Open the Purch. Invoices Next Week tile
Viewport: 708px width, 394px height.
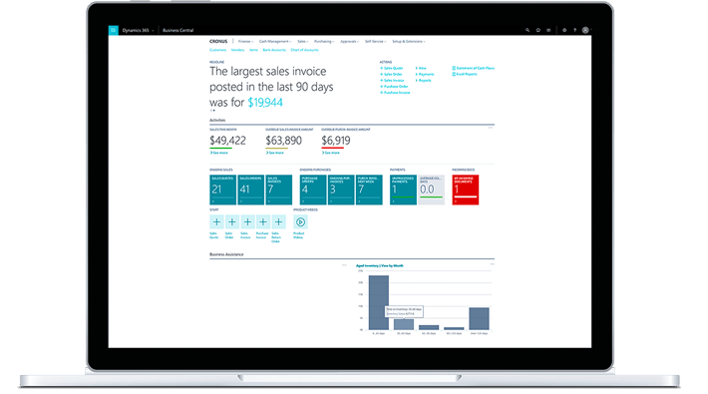(369, 190)
